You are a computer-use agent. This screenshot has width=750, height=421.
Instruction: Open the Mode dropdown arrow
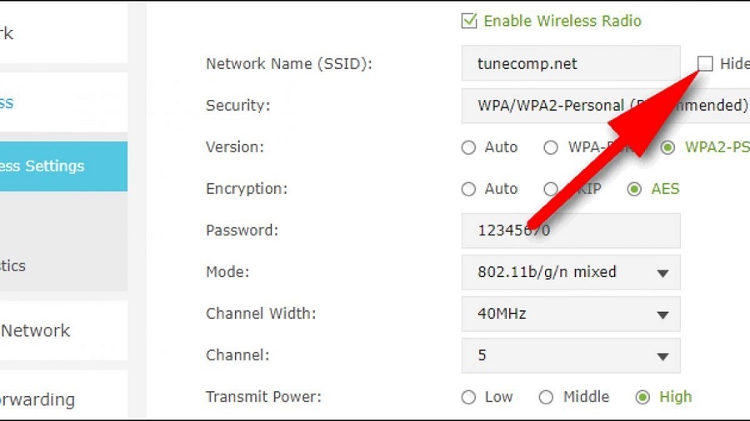(662, 273)
